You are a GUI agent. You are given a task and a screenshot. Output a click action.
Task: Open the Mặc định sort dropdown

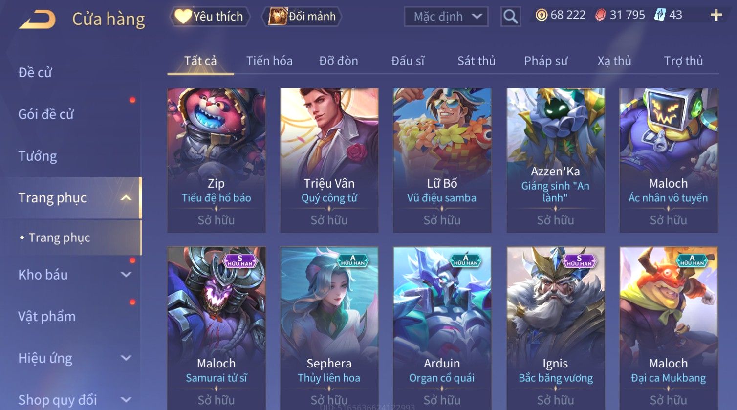(x=446, y=17)
